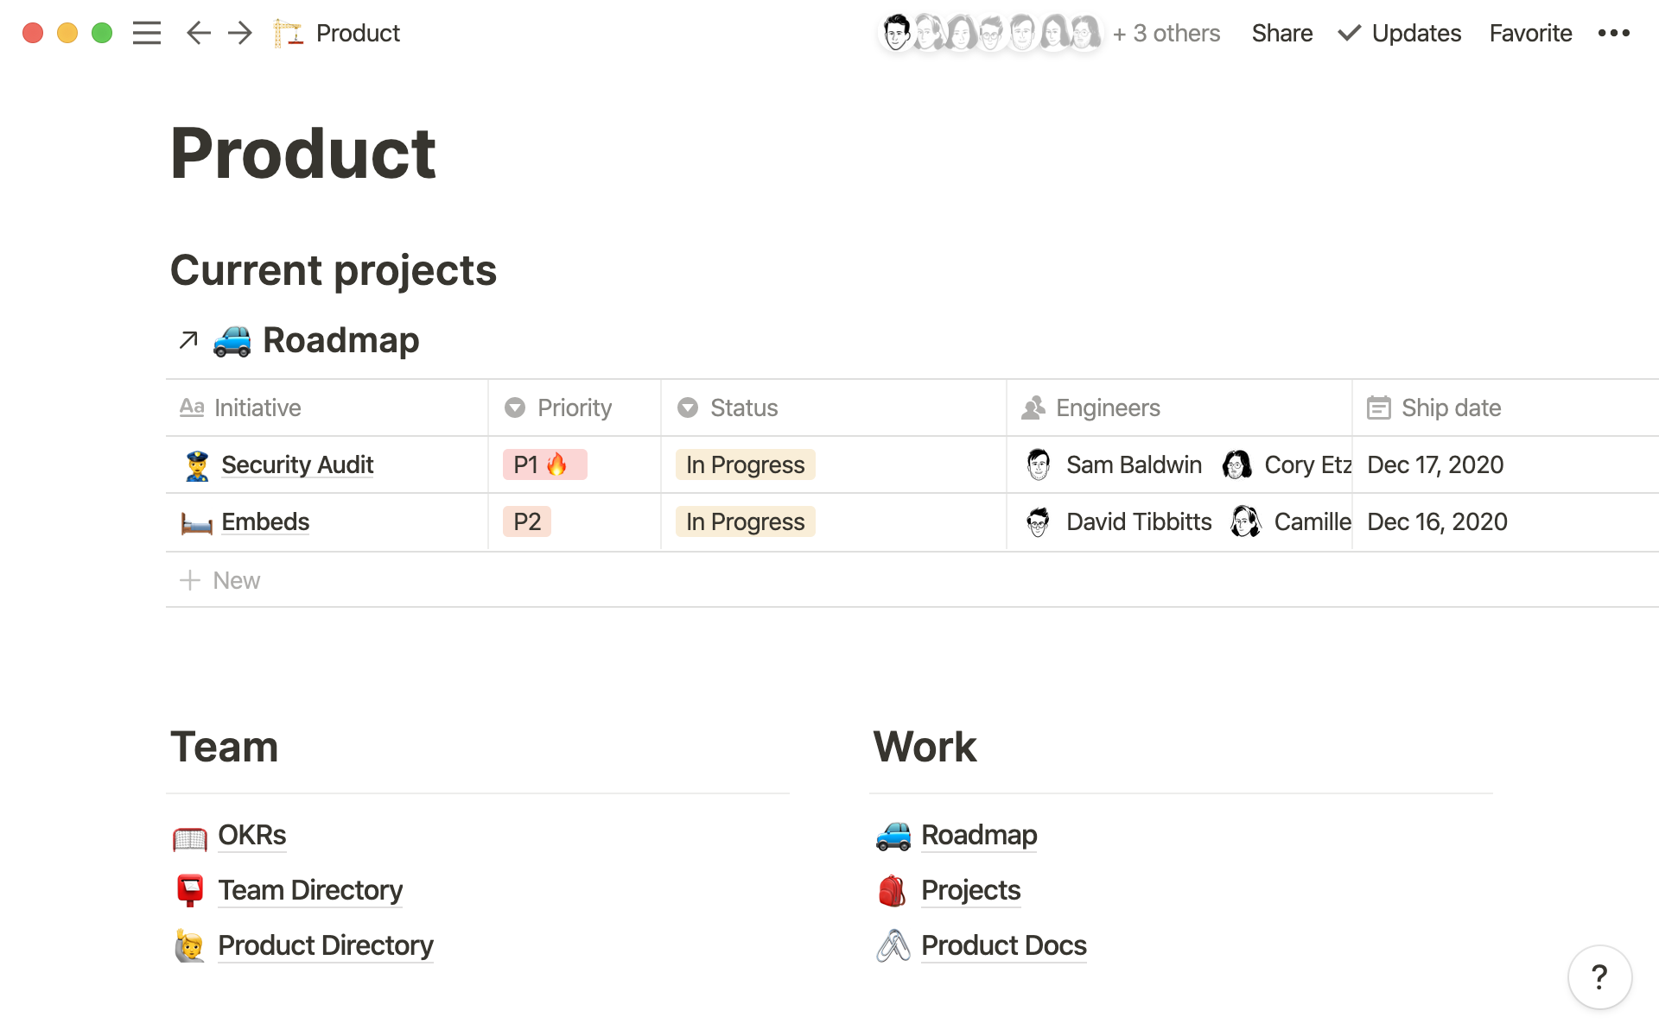The width and height of the screenshot is (1659, 1036).
Task: Open the more options (•••) menu
Action: click(1612, 33)
